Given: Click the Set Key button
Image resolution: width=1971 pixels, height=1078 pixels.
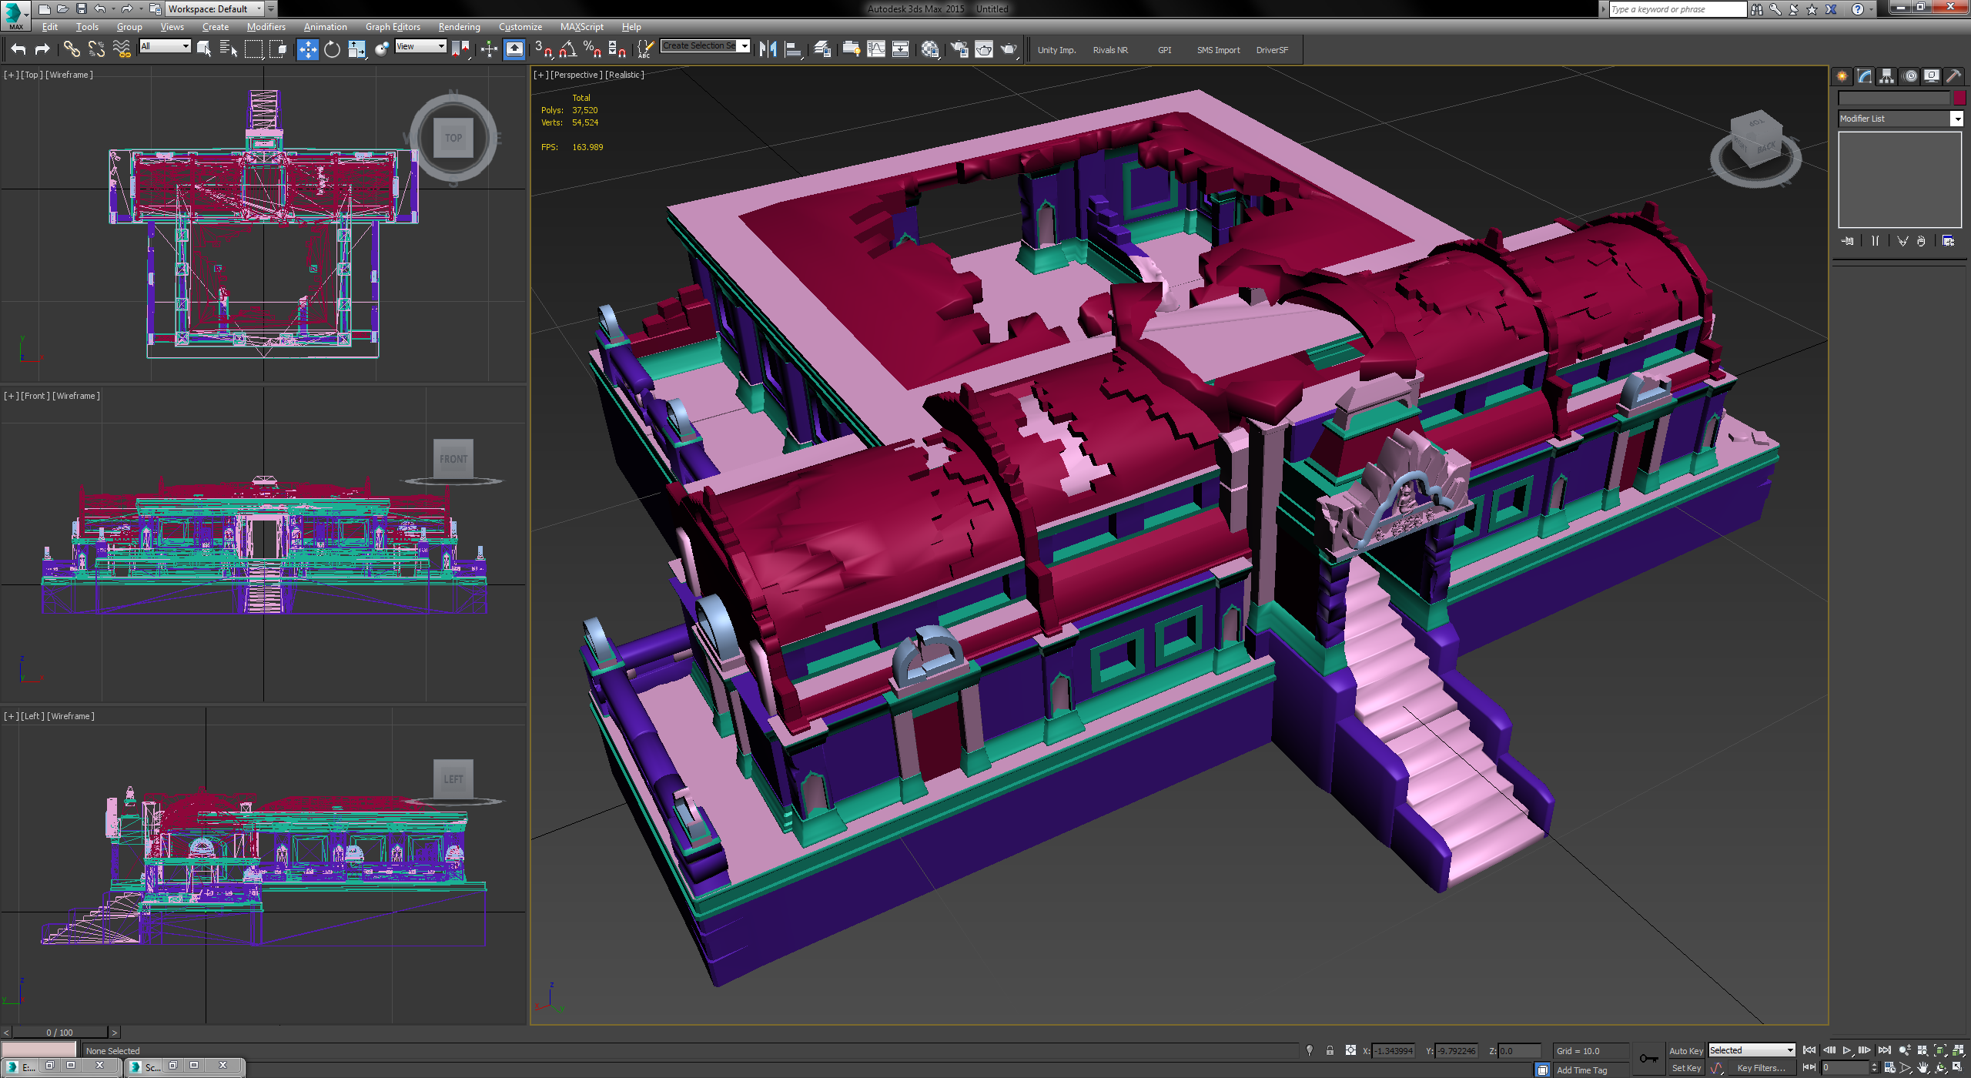Looking at the screenshot, I should (x=1685, y=1068).
